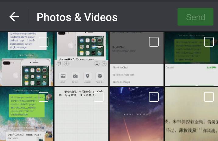Tick checkbox on the white iPhone chat screenshot

(x=44, y=42)
